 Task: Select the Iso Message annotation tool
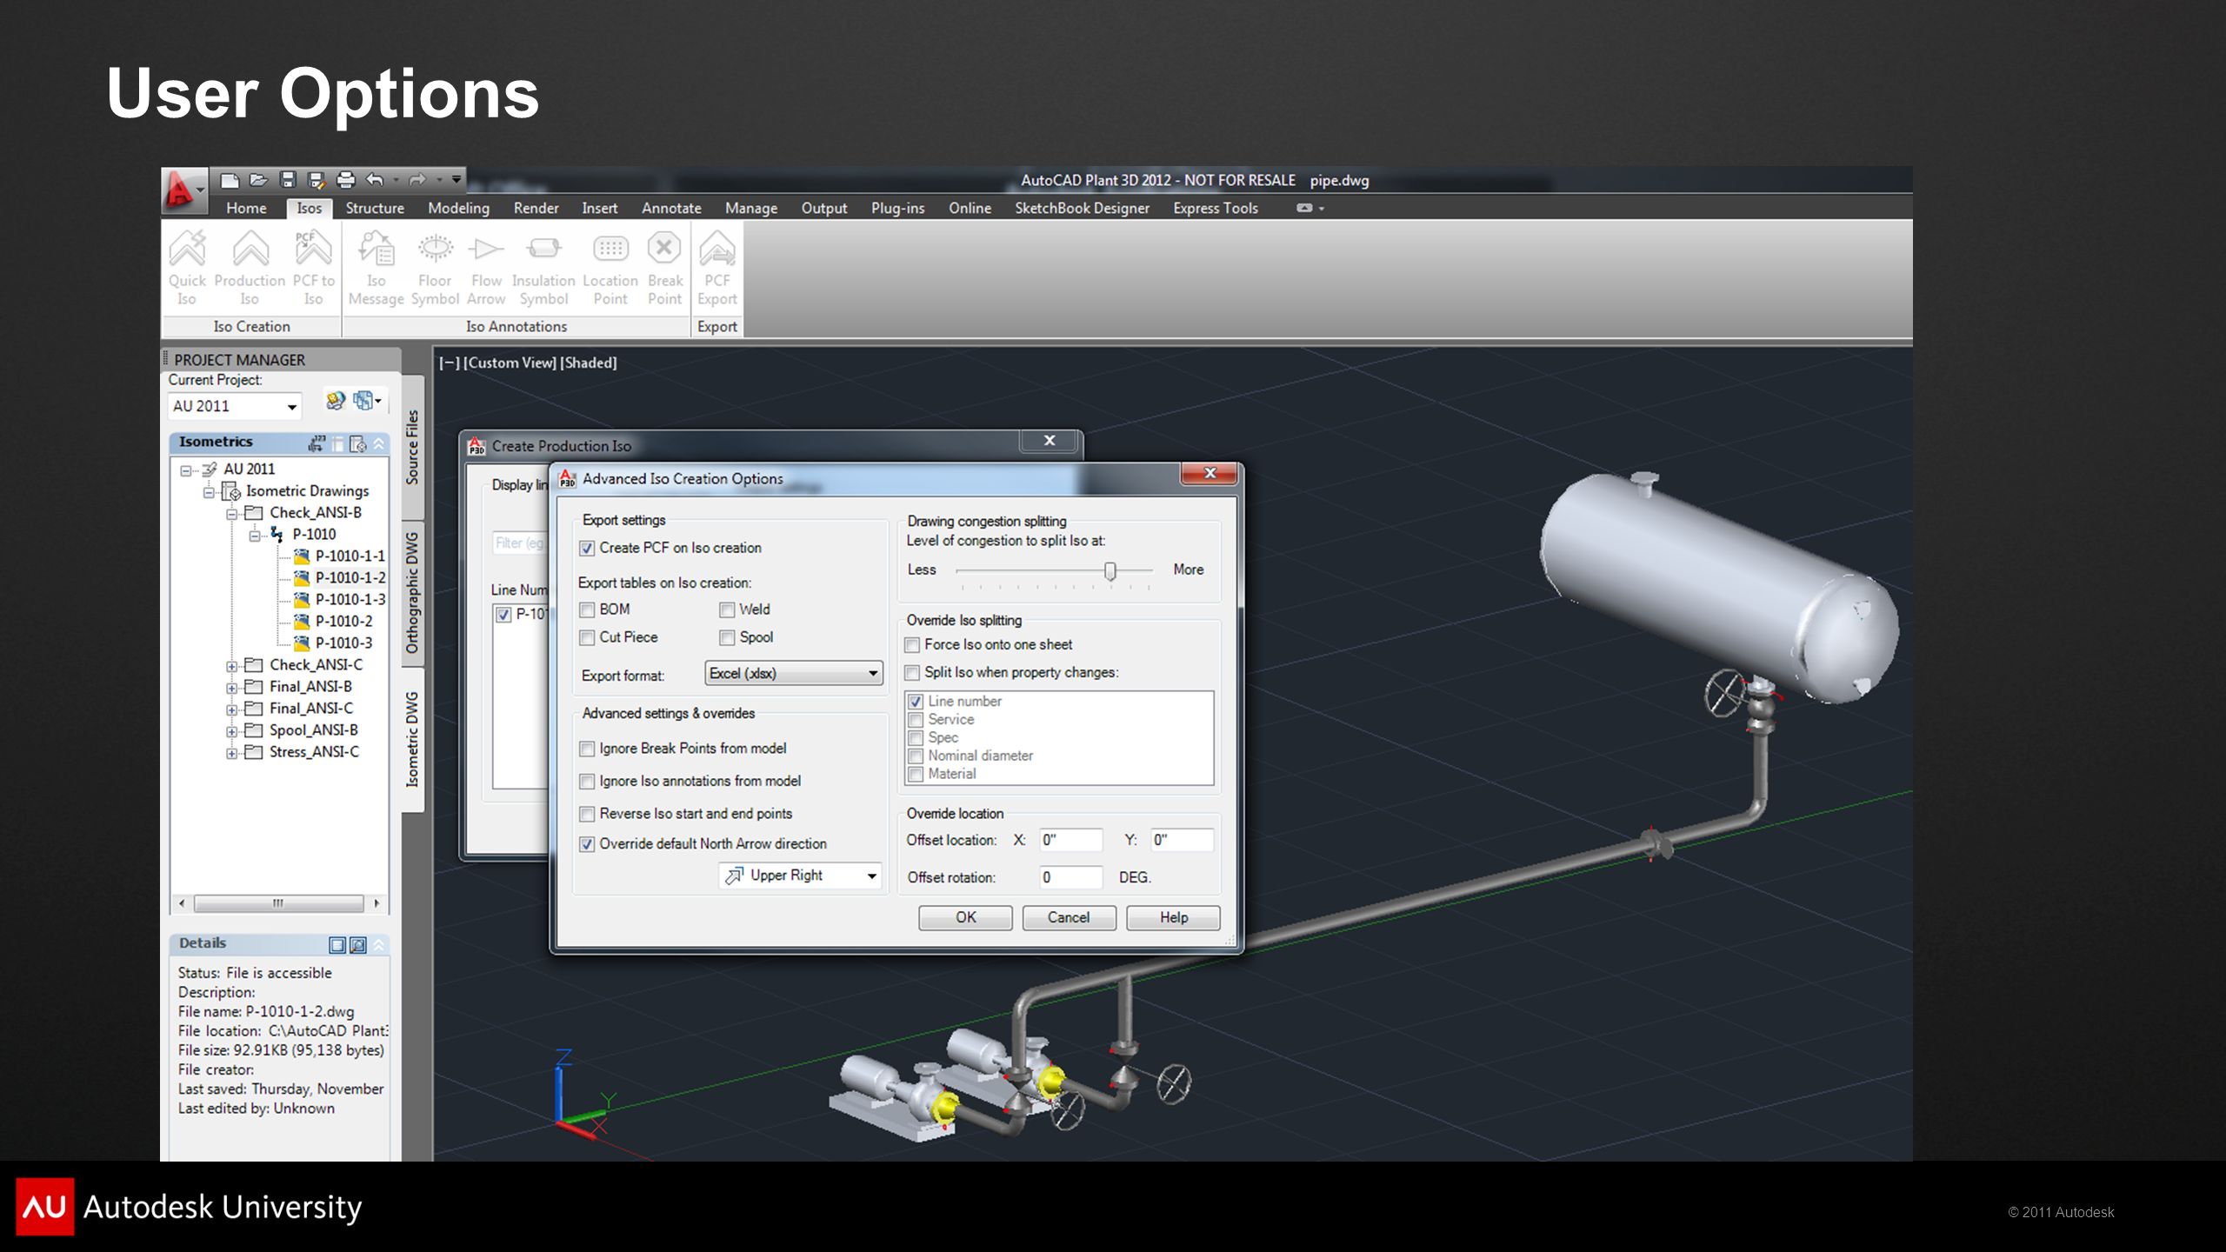(376, 266)
